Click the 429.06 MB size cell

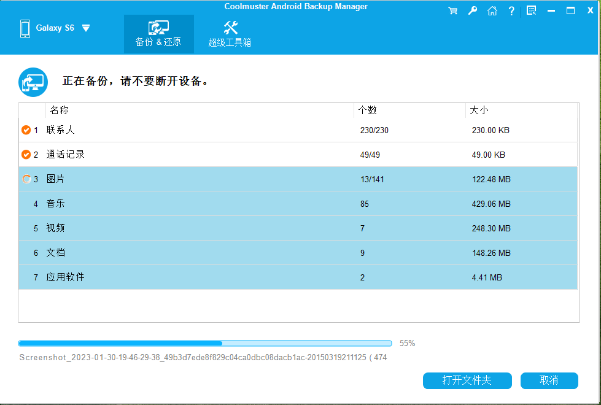491,204
